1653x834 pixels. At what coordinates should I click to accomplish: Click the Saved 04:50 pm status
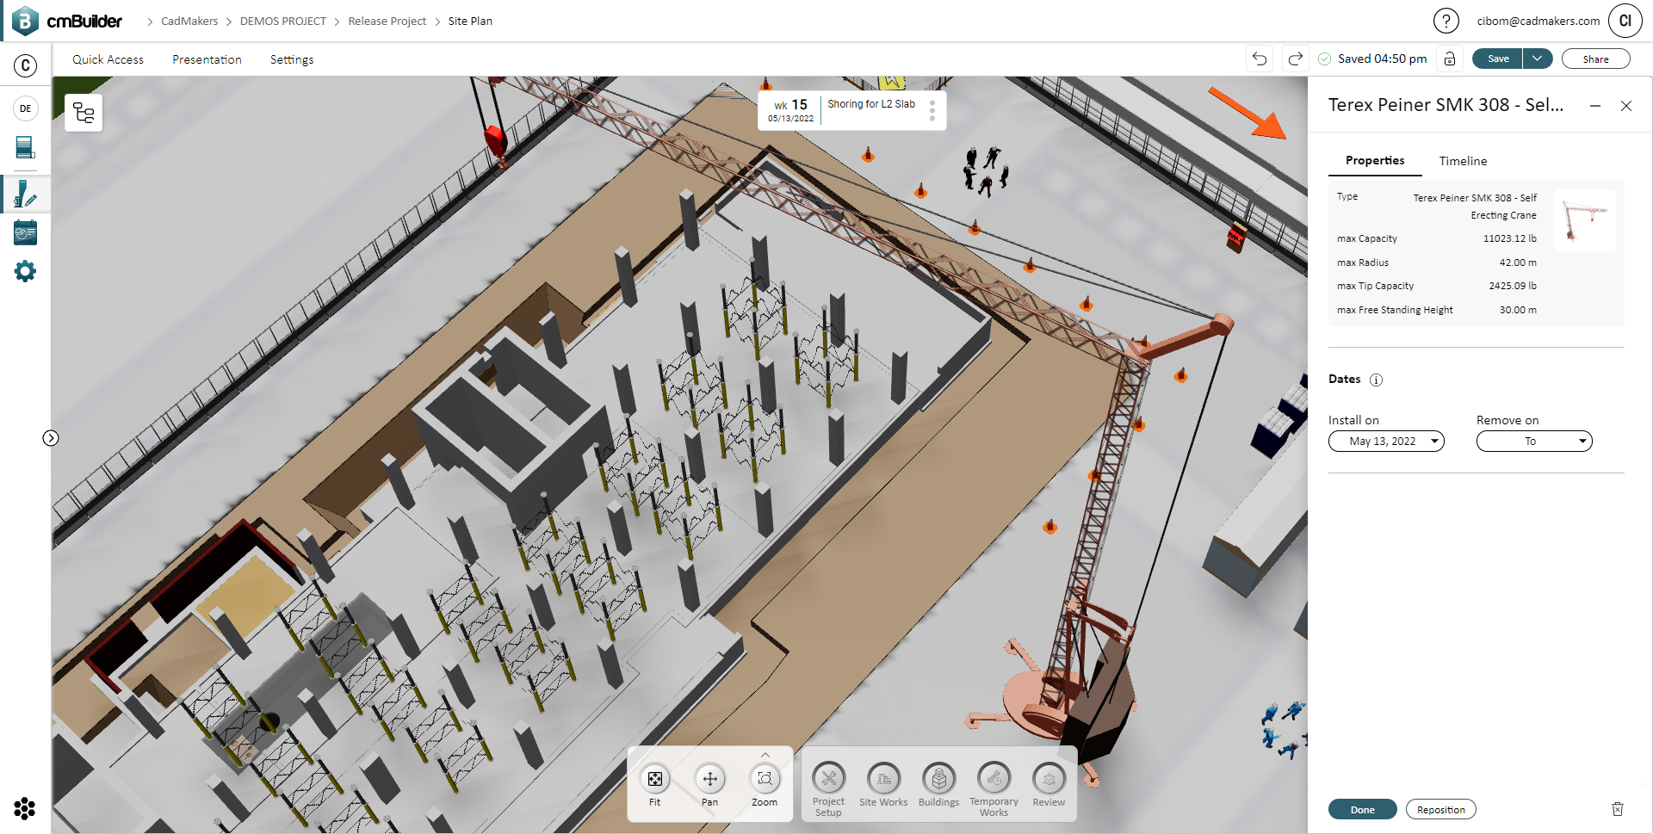pyautogui.click(x=1373, y=59)
